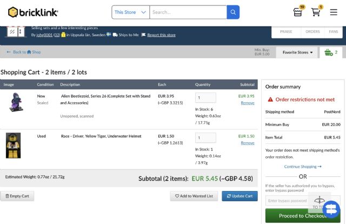Open the ORDERS tab

coord(312,32)
